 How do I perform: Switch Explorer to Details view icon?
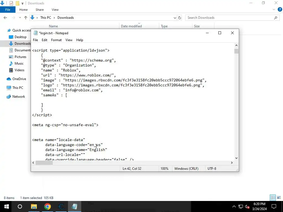pos(273,198)
